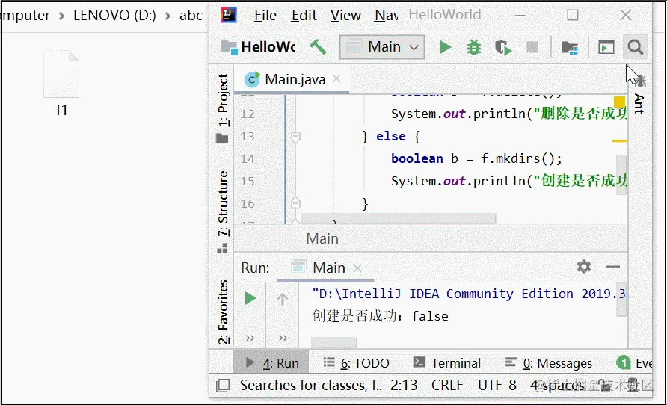Open the 7: Structure tool window

tap(223, 211)
